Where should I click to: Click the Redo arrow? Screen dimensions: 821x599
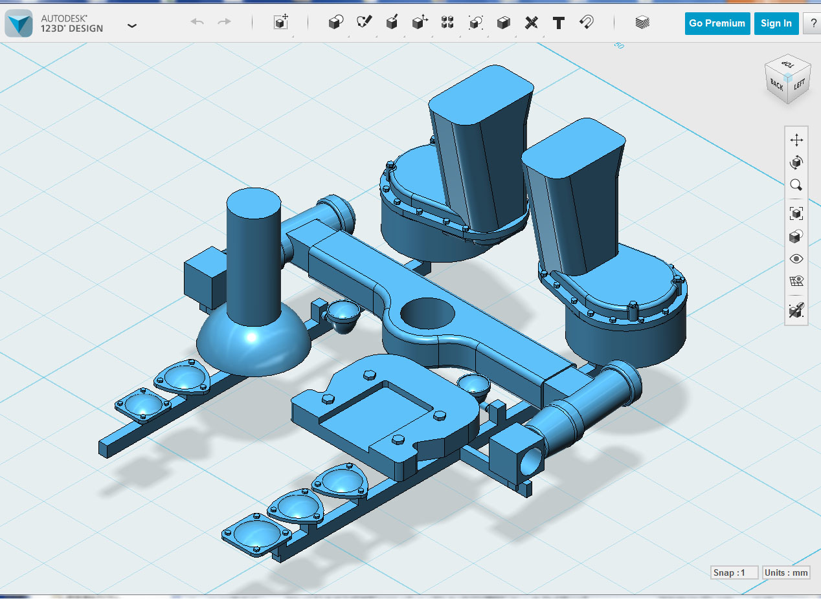pos(224,23)
